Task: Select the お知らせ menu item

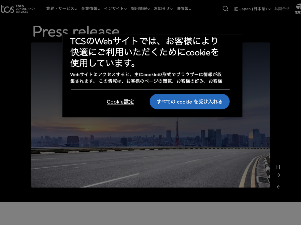Action: (163, 9)
